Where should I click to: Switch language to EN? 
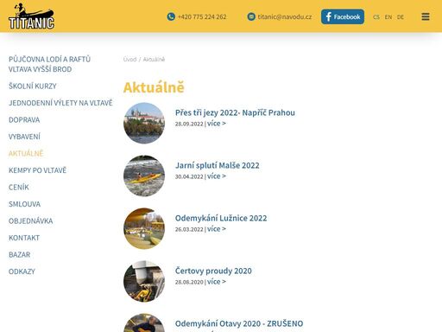tap(388, 17)
